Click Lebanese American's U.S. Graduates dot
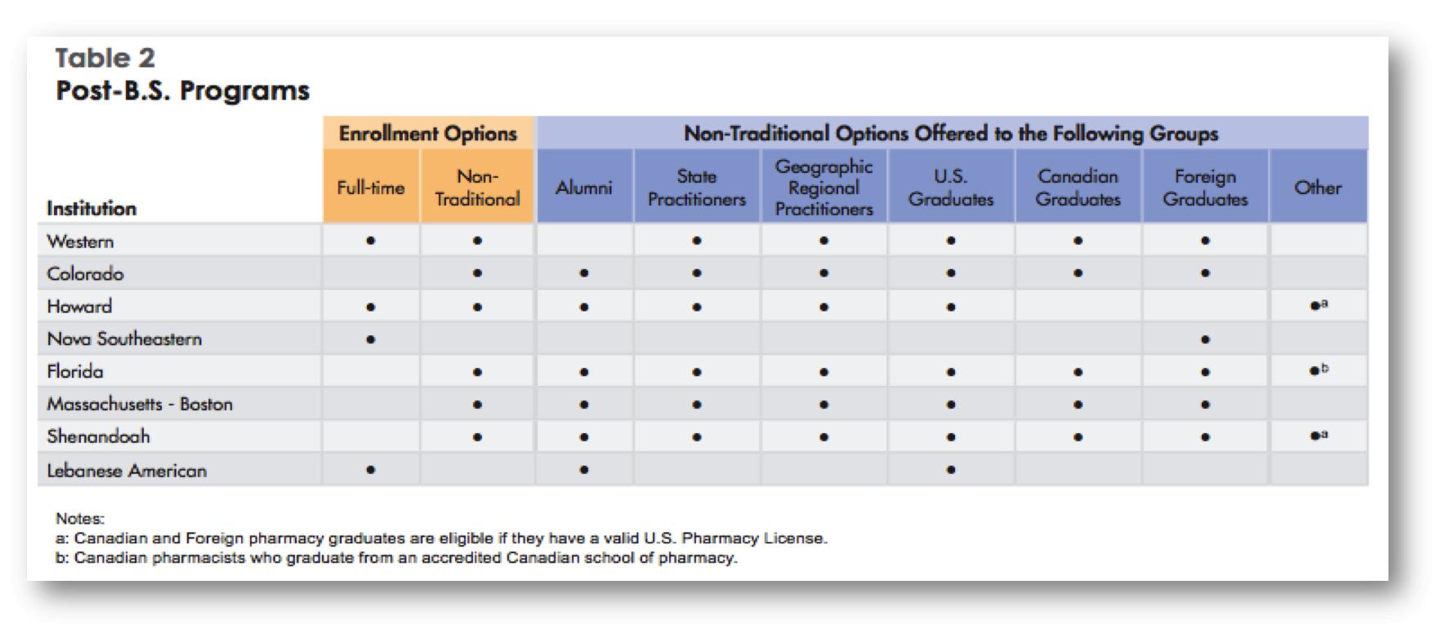The height and width of the screenshot is (642, 1442). coord(950,470)
